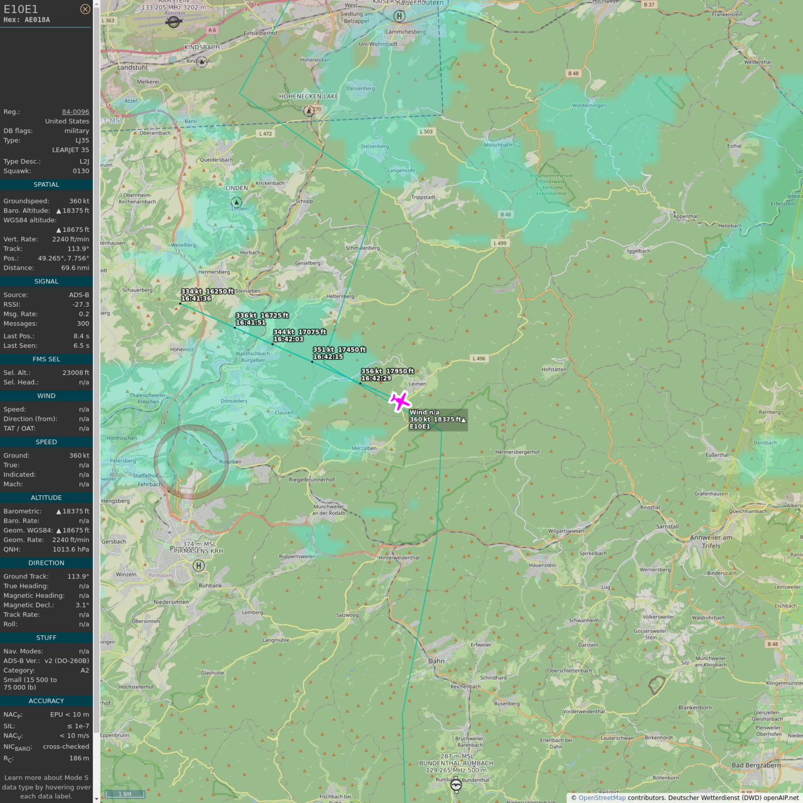803x803 pixels.
Task: Select the Ramstein airport icon
Action: (173, 22)
